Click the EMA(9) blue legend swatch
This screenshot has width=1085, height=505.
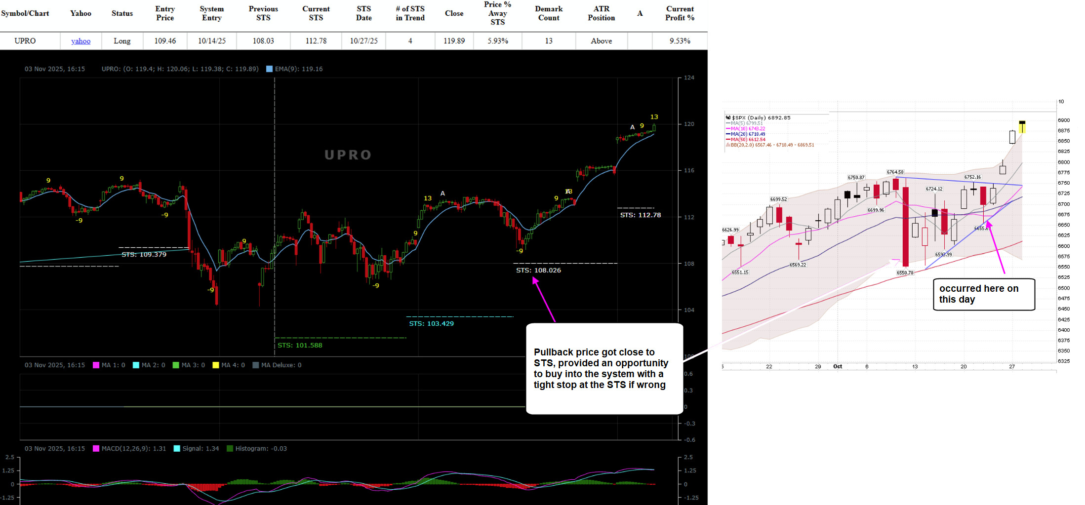pyautogui.click(x=269, y=69)
